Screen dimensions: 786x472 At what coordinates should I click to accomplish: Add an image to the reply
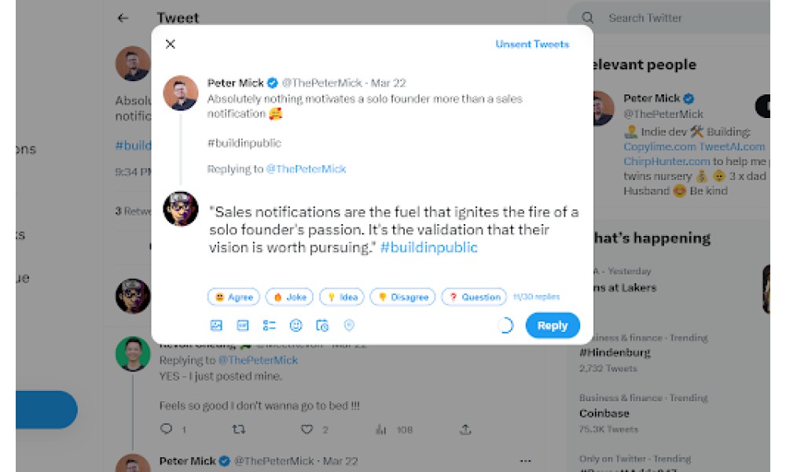216,326
